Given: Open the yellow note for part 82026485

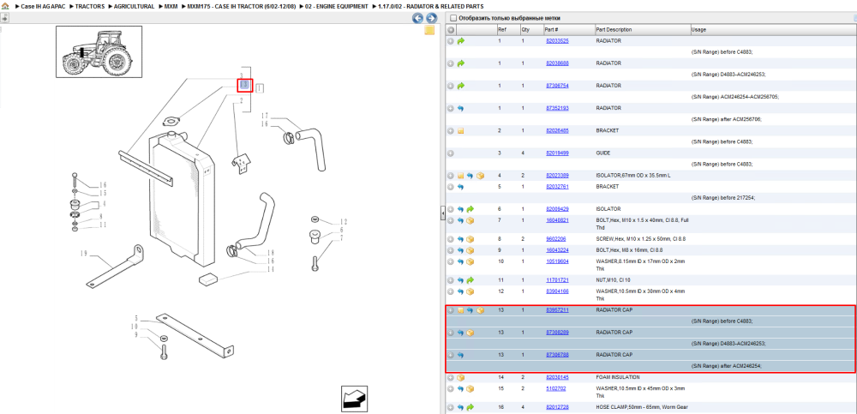Looking at the screenshot, I should [x=461, y=130].
